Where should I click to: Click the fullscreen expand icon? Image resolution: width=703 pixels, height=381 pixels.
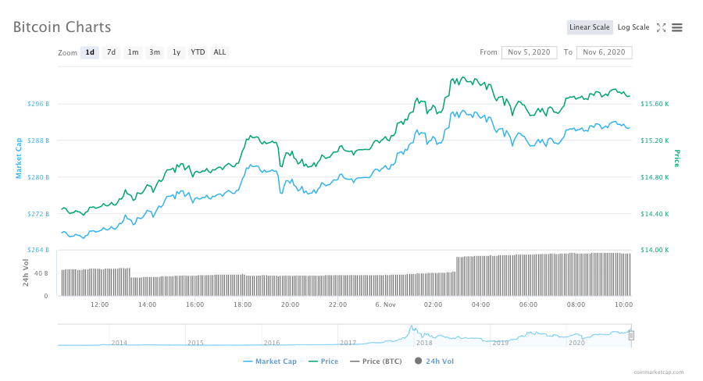coord(661,27)
